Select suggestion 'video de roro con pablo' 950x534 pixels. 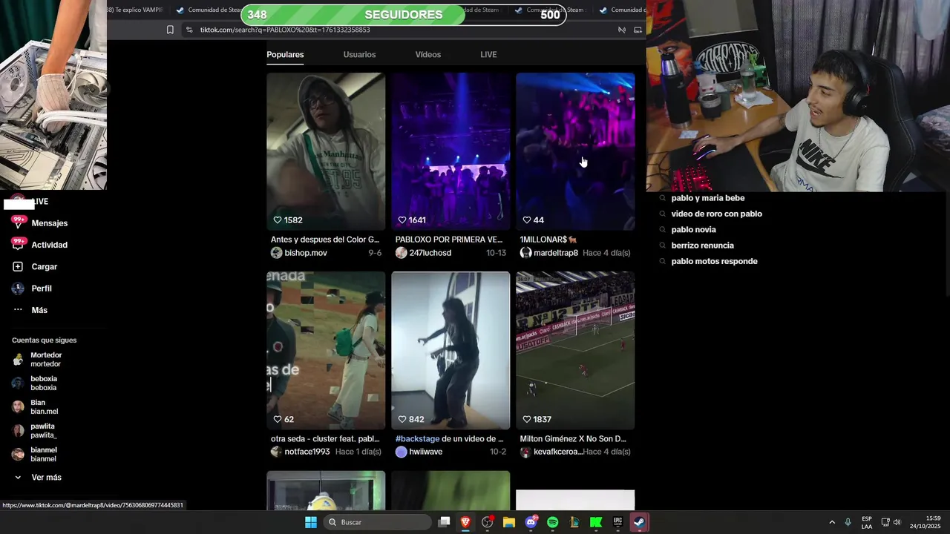pyautogui.click(x=717, y=214)
